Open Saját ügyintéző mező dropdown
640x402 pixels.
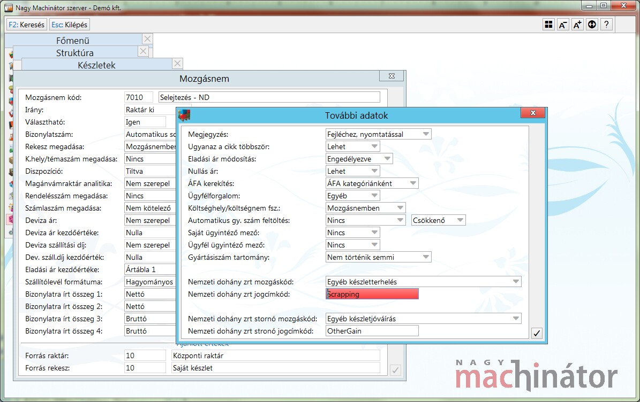coord(352,233)
